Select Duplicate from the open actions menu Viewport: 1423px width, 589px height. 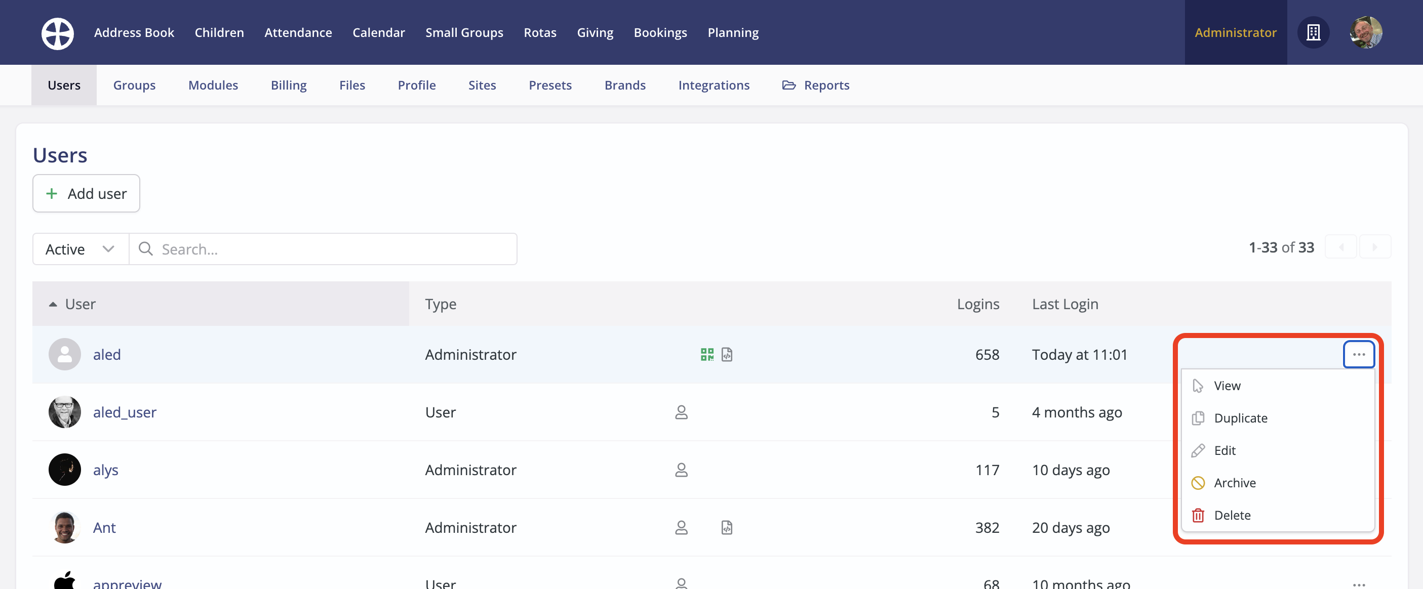[x=1240, y=418]
